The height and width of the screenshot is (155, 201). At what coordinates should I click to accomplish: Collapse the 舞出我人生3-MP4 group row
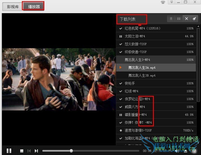(x=156, y=60)
